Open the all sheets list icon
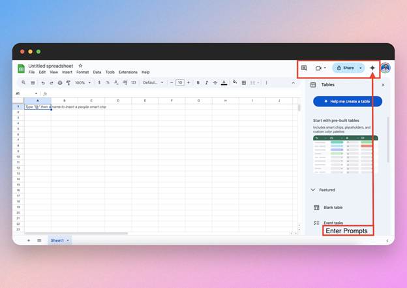 pyautogui.click(x=39, y=240)
